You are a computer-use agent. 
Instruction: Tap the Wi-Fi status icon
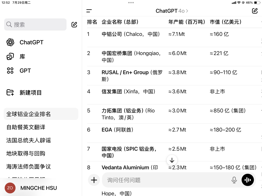239,3
